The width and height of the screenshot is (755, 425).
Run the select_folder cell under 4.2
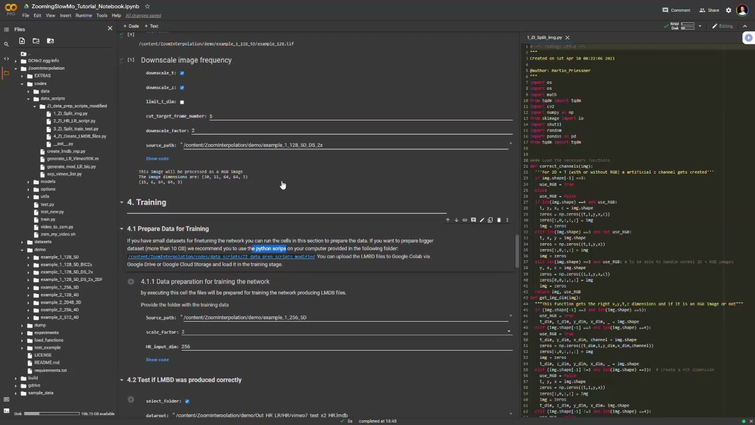(x=131, y=400)
